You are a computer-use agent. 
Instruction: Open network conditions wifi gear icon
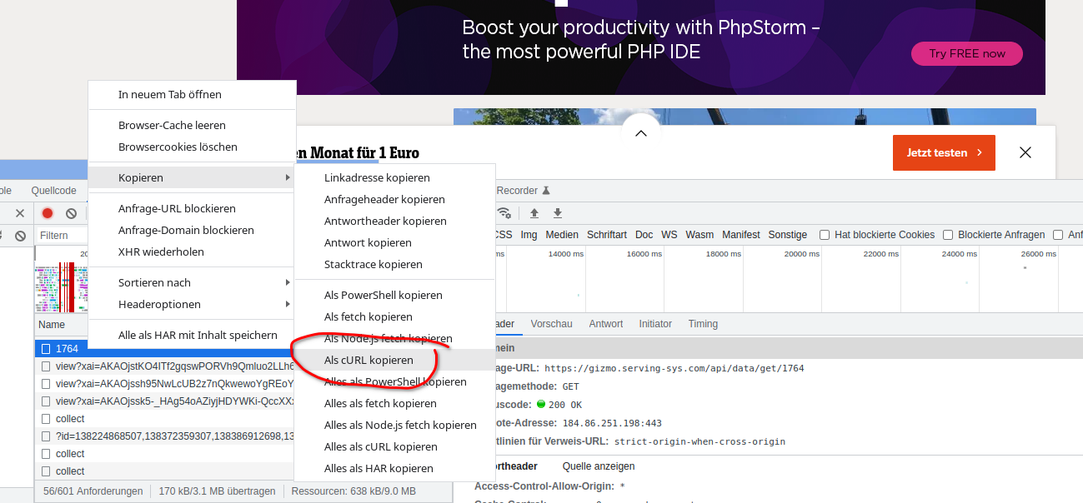click(x=504, y=213)
